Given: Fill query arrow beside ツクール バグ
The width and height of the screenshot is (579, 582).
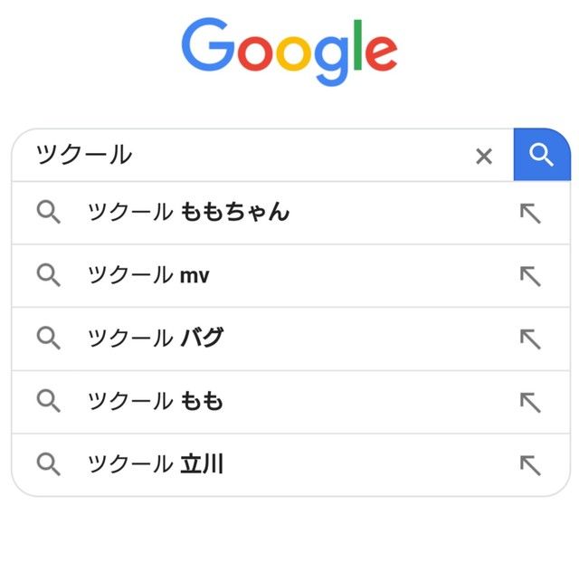Looking at the screenshot, I should [x=530, y=339].
